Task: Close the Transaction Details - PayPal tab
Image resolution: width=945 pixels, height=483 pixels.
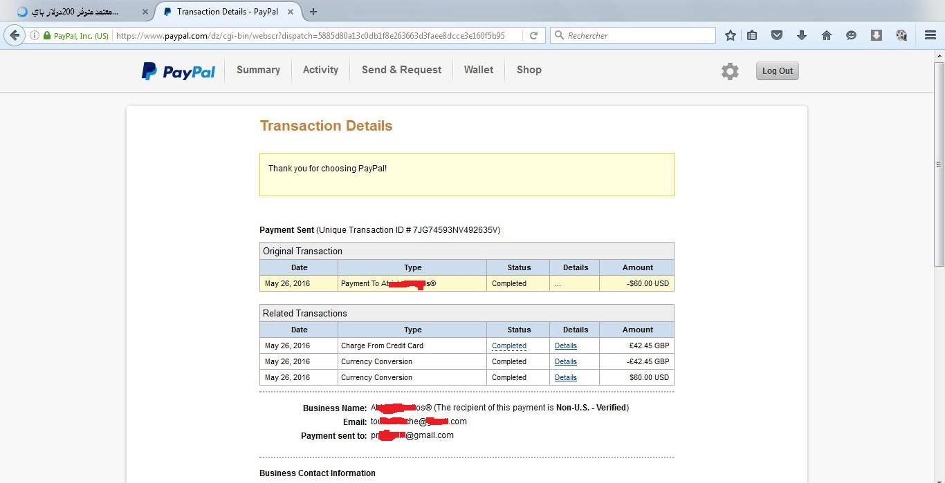Action: [x=291, y=12]
